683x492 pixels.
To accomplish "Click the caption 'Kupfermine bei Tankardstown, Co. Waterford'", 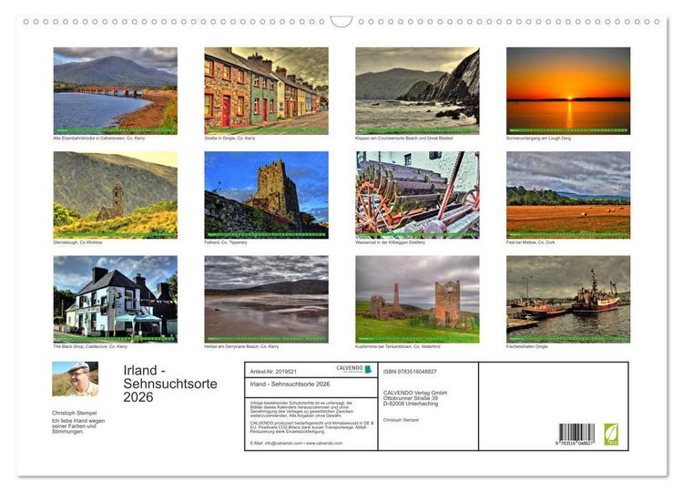I will [398, 346].
